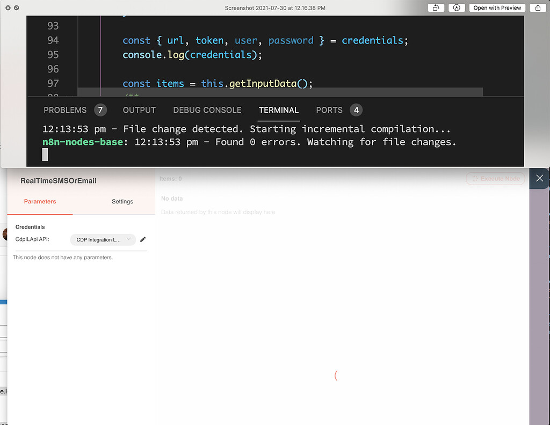The width and height of the screenshot is (550, 425).
Task: Click the PROBLEMS count badge showing 7
Action: 100,109
